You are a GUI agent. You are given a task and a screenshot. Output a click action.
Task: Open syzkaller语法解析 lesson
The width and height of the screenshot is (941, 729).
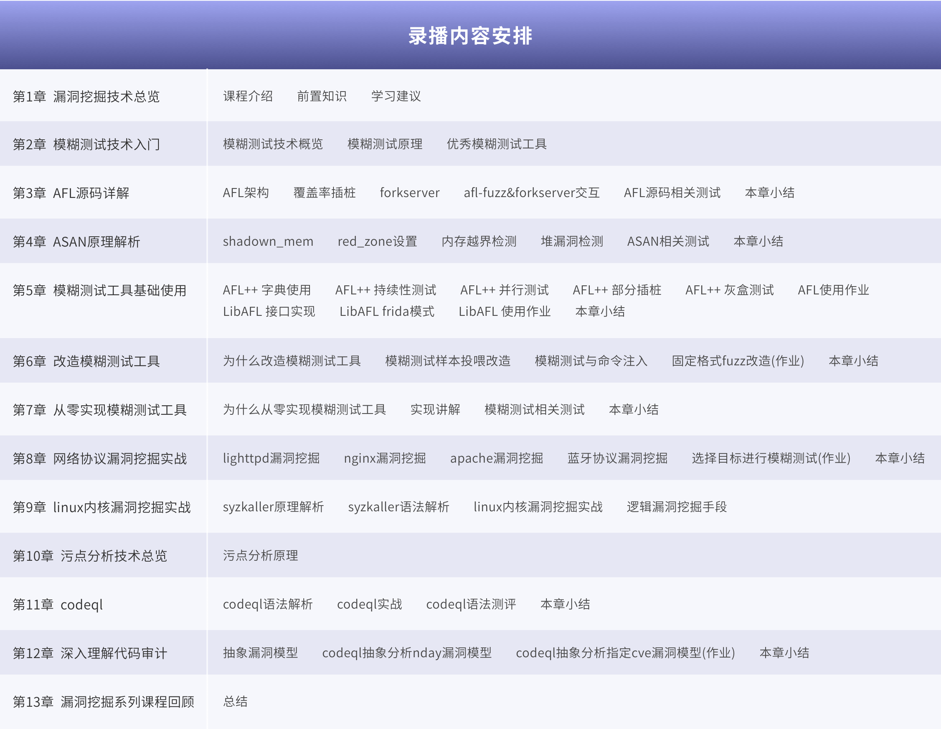(x=398, y=507)
